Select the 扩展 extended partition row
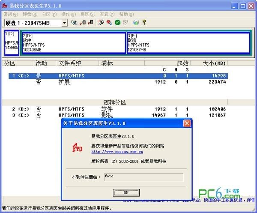This screenshot has width=257, height=213. click(118, 82)
